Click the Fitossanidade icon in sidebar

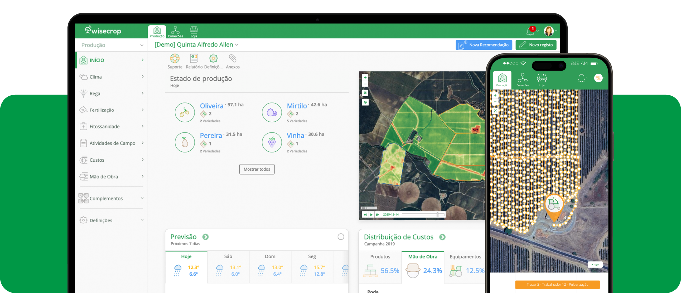point(84,126)
